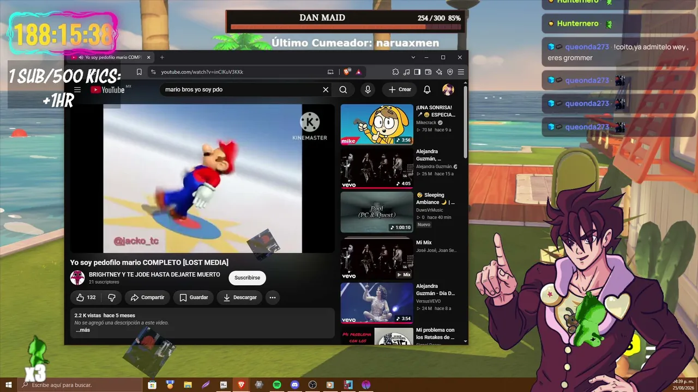Click the Guardar save button

(194, 297)
